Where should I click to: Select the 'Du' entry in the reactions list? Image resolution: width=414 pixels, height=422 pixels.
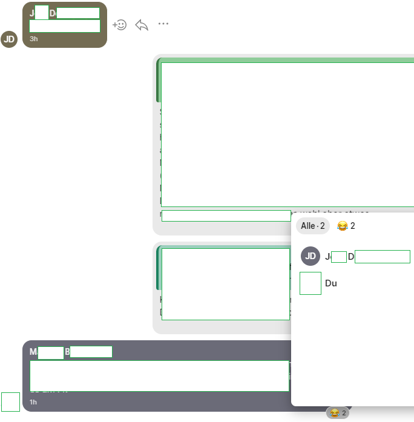pos(331,283)
